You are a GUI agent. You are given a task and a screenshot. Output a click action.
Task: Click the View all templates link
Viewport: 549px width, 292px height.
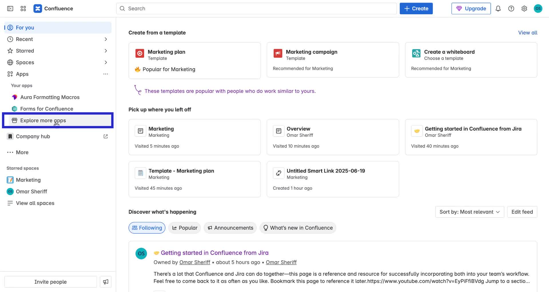point(528,33)
